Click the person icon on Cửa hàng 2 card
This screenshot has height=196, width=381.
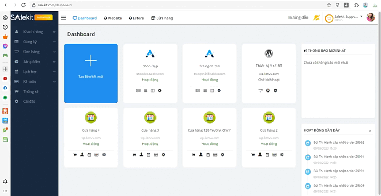(260, 154)
